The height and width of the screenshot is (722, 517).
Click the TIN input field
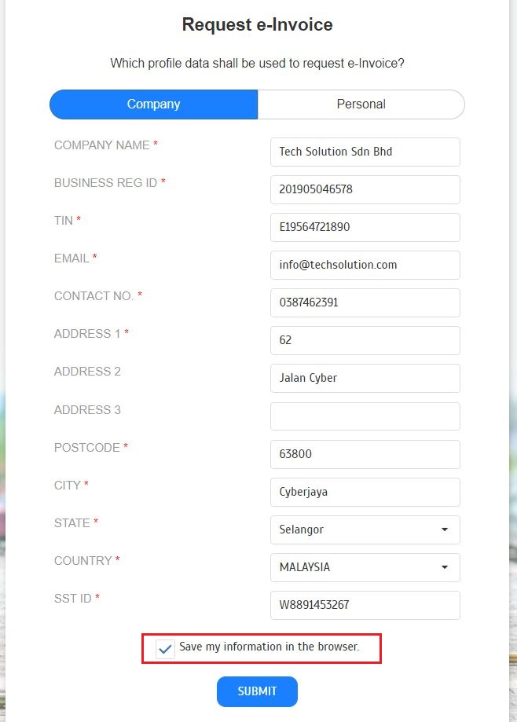click(365, 227)
